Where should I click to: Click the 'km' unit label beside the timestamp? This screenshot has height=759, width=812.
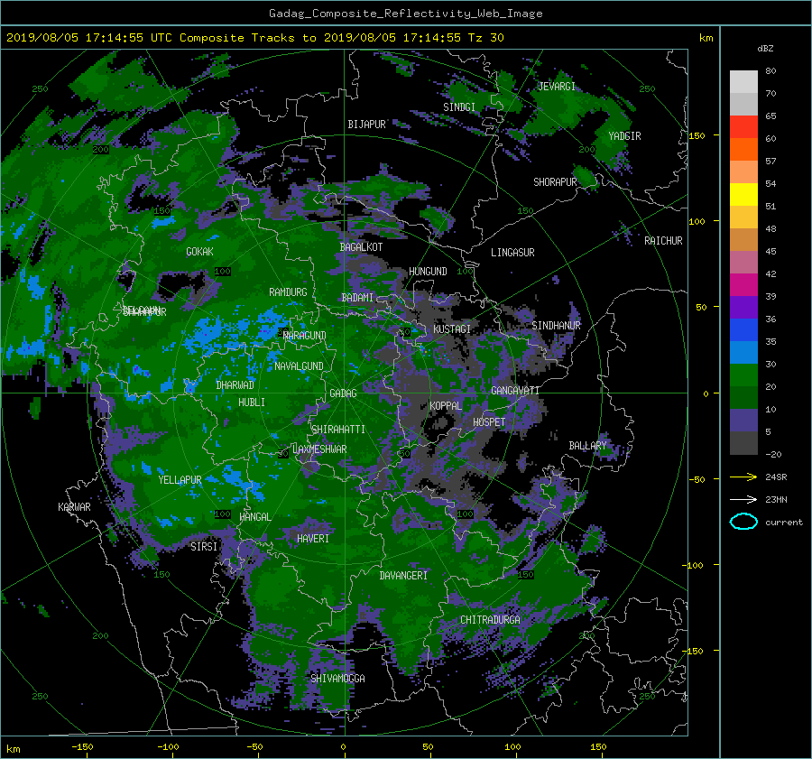(706, 38)
